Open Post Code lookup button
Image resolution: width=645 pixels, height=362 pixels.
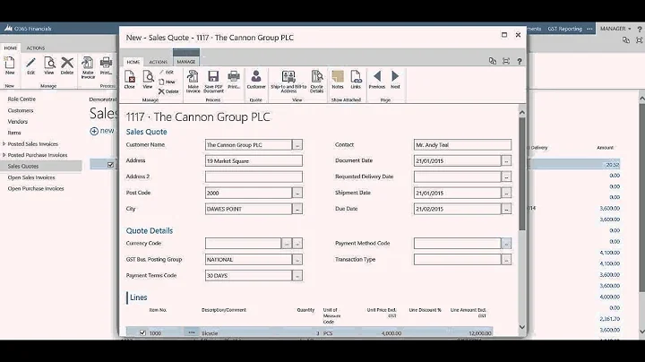pos(297,193)
